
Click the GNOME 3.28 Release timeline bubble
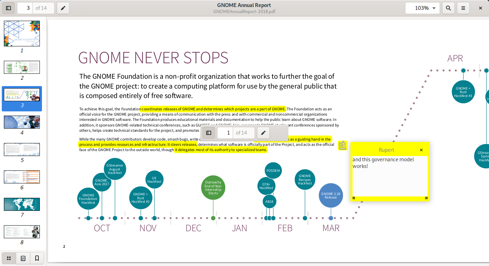point(331,195)
